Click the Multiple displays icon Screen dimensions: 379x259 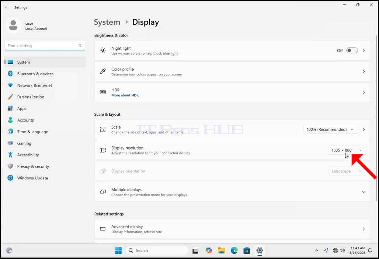click(103, 192)
